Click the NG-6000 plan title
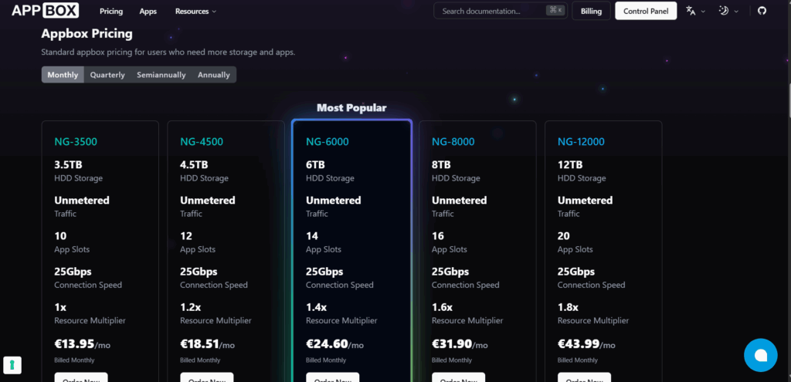 (x=328, y=142)
